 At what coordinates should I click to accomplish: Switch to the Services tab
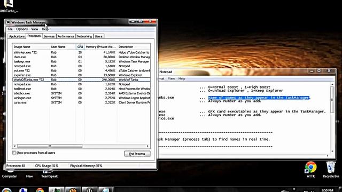point(49,36)
